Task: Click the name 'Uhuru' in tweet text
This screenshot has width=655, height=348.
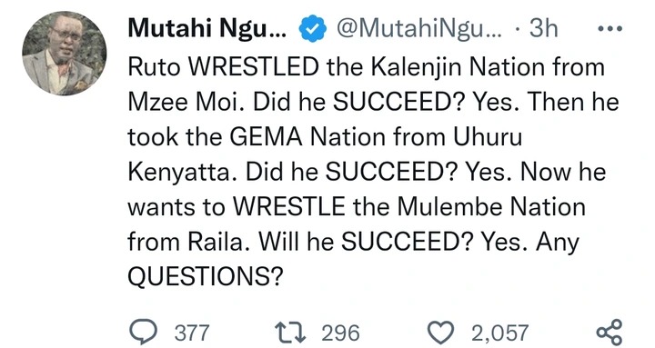Action: [x=488, y=136]
